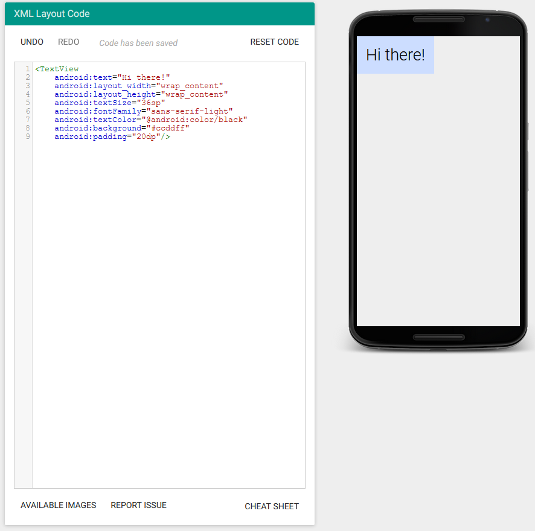Screen dimensions: 535x531
Task: Place cursor on the <TextView line
Action: (57, 69)
